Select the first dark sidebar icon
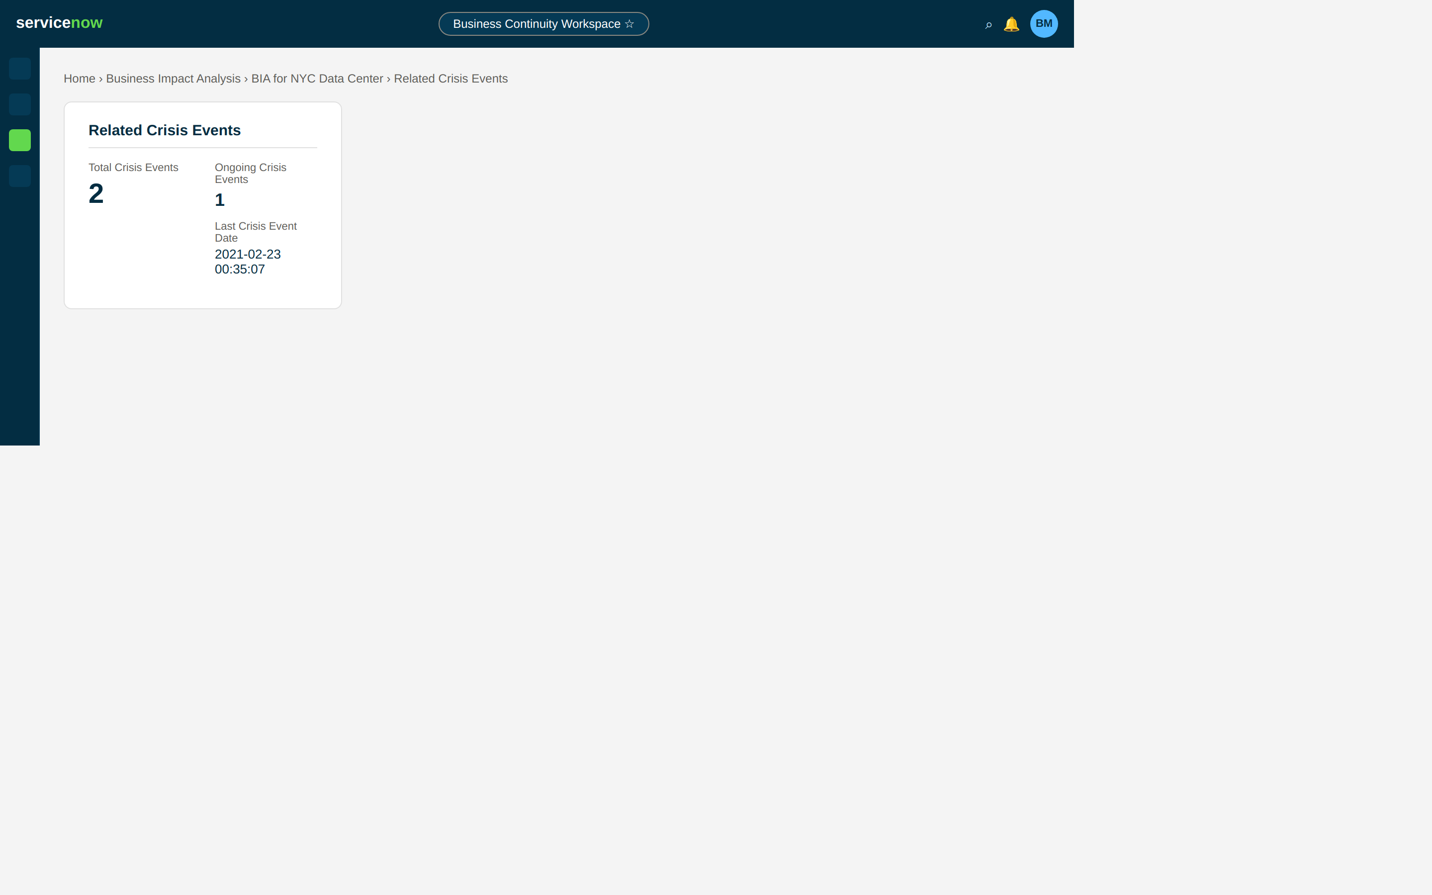The height and width of the screenshot is (895, 1432). pos(19,69)
